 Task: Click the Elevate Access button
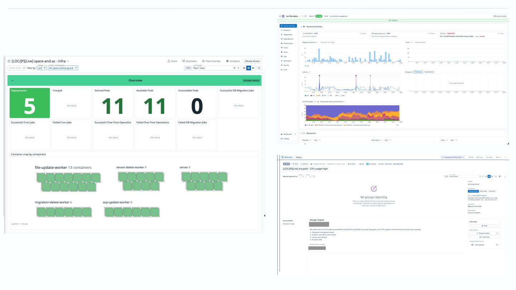(x=252, y=61)
